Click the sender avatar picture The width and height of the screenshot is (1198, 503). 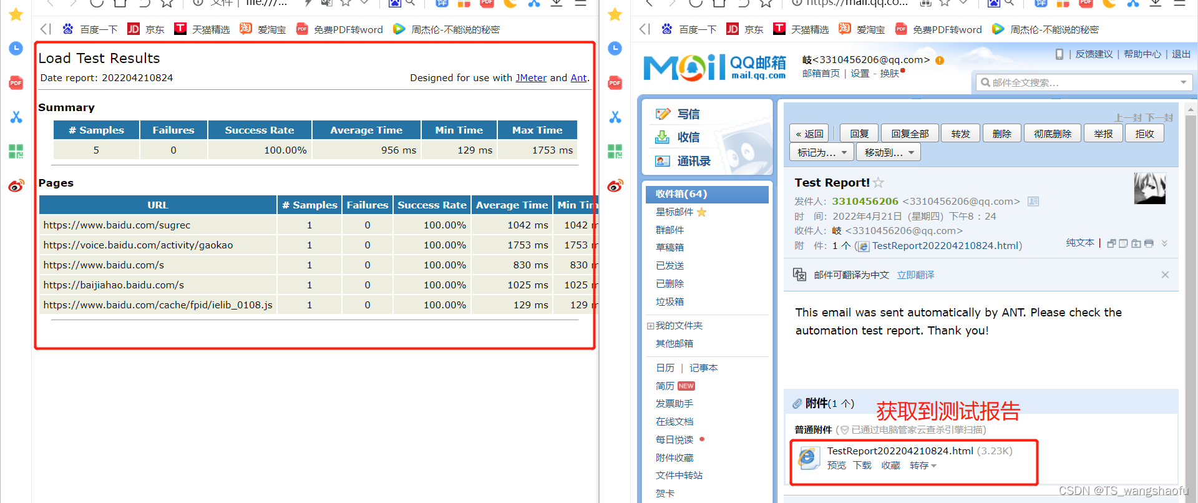(1149, 188)
